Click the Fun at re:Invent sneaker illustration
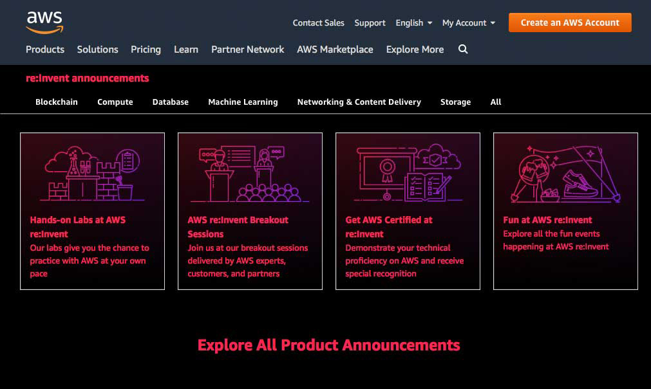Screen dimensions: 651x389 click(x=565, y=174)
